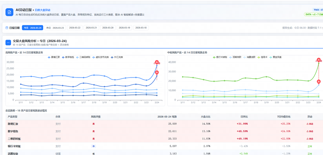Screen dimensions: 323x155
Task: Click the 高 risk badge in 数字钱包 row
Action: coord(94,131)
